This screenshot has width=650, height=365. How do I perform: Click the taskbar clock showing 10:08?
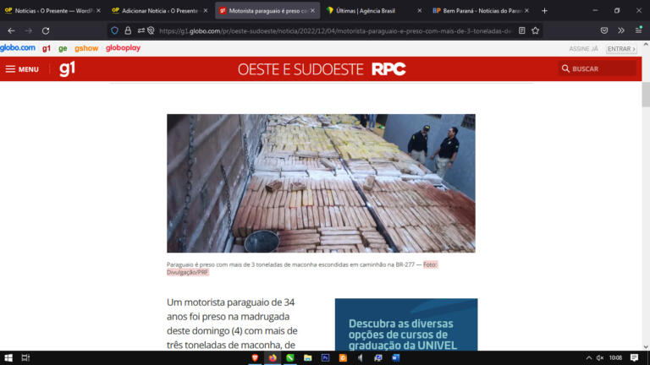point(615,358)
